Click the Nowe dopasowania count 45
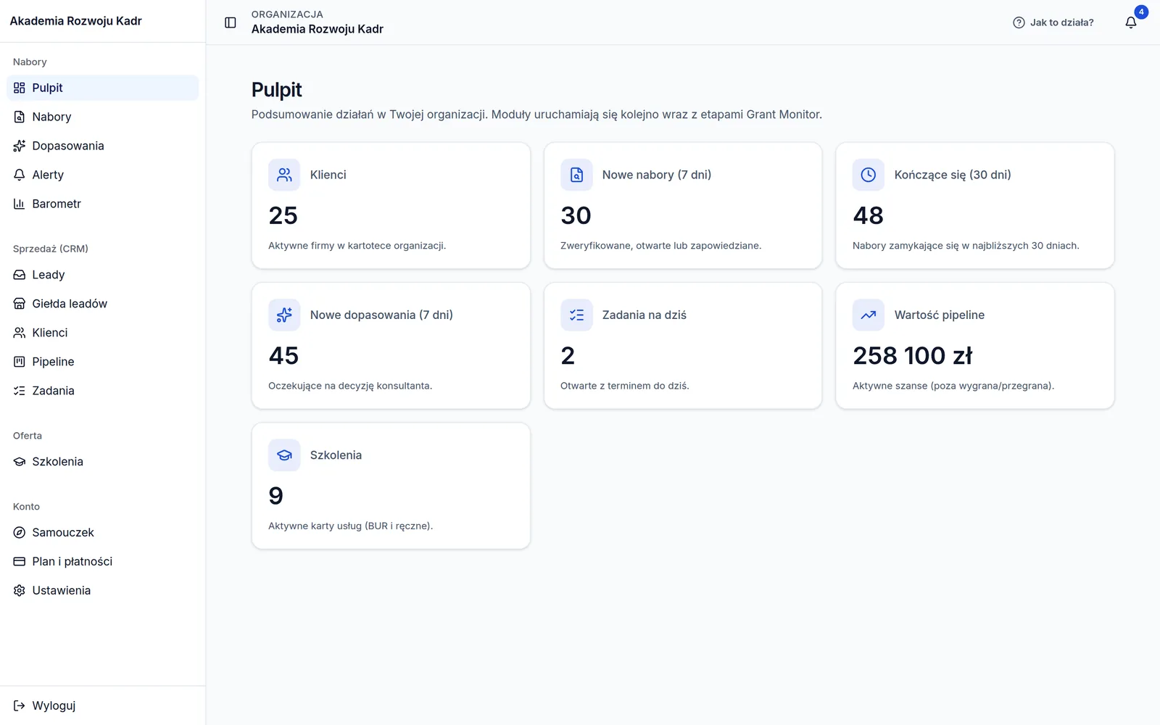The width and height of the screenshot is (1160, 725). [x=283, y=355]
